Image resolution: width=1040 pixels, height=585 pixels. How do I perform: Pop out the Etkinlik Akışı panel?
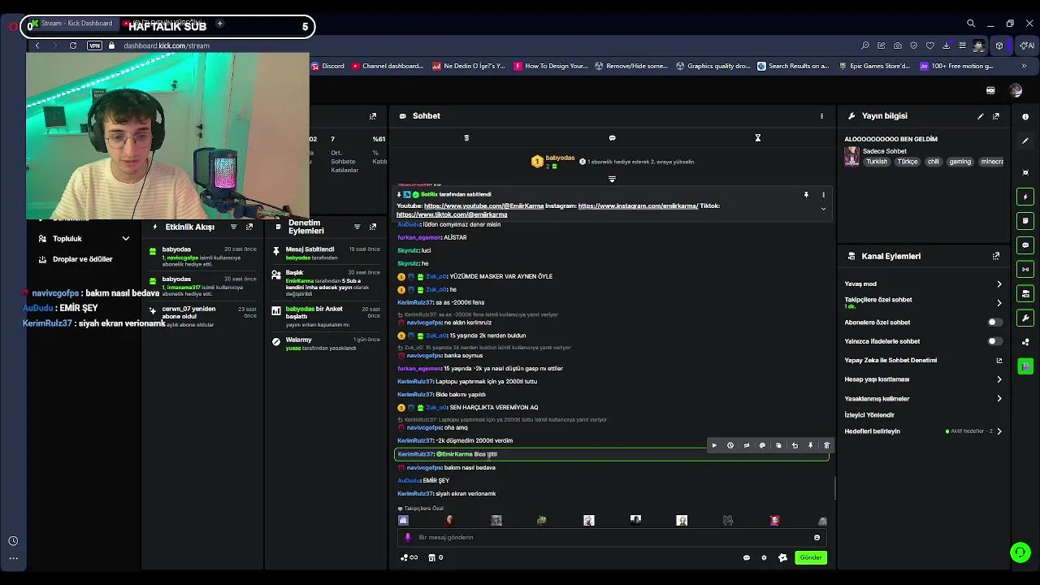(249, 227)
